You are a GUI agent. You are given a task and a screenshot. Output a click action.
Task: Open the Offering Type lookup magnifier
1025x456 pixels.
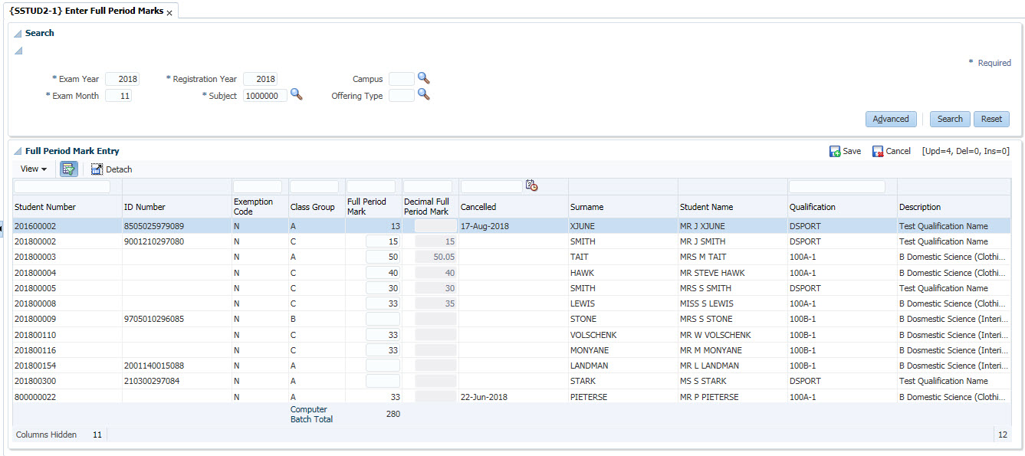point(423,95)
